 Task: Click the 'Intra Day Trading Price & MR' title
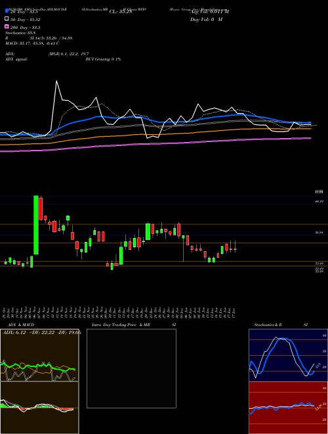click(121, 325)
